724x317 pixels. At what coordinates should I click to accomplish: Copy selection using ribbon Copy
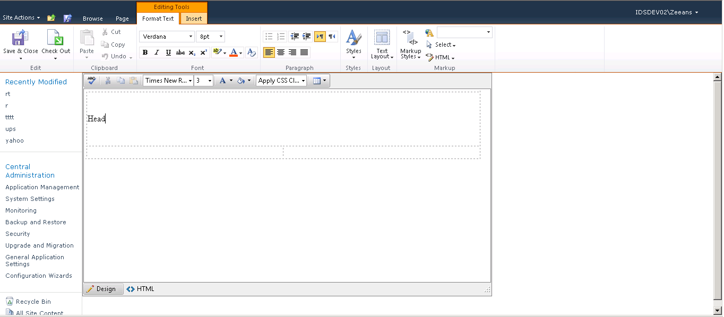click(x=113, y=45)
